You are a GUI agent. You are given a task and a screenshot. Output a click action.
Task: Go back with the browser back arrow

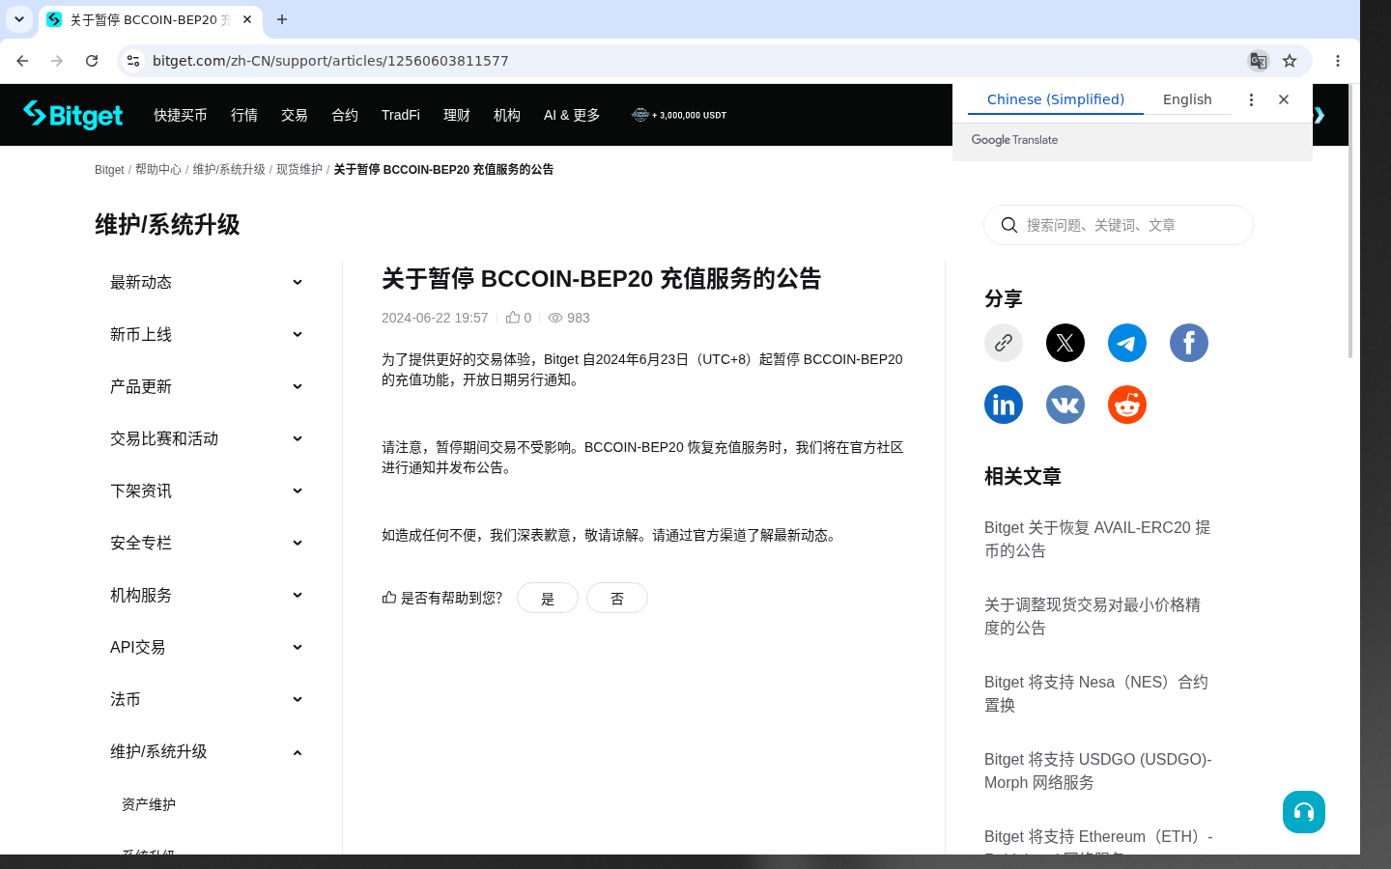coord(22,61)
